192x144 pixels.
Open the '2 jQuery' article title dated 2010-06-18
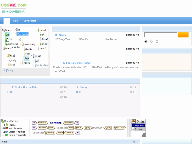click(x=61, y=35)
